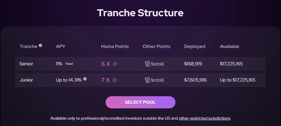Click the Scroll logo in Junior row
This screenshot has width=281, height=126.
[154, 80]
